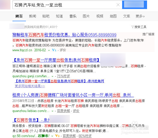Expand arrow next to quanzhou.ganji.com URL

click(52, 76)
